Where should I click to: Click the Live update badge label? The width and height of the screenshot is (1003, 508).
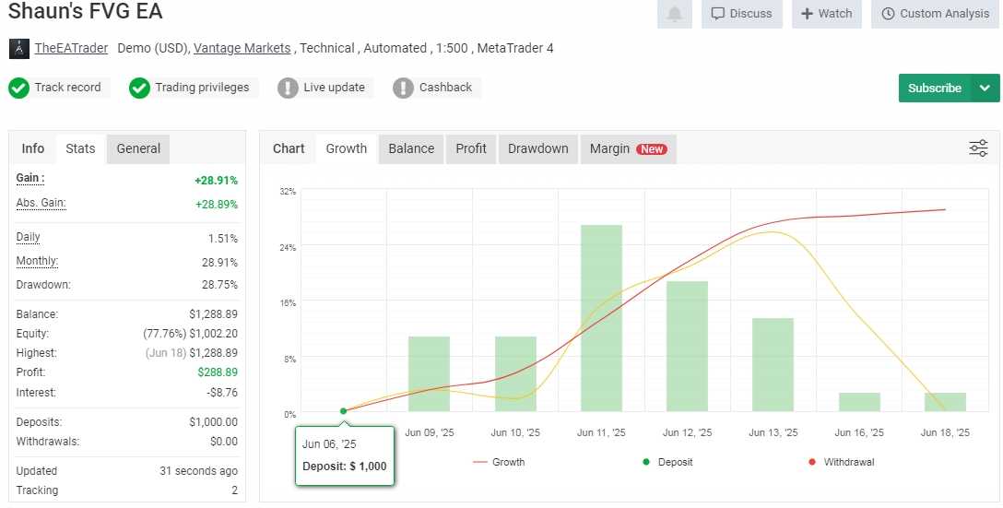click(334, 87)
